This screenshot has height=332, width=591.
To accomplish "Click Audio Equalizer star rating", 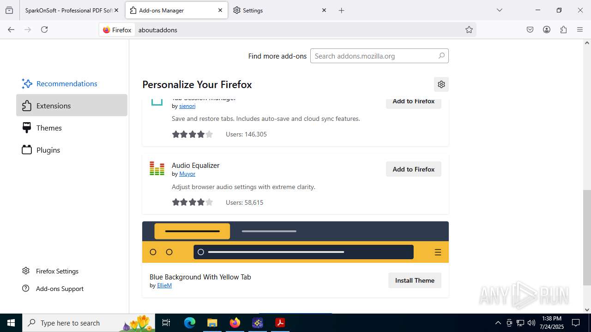I will tap(193, 202).
